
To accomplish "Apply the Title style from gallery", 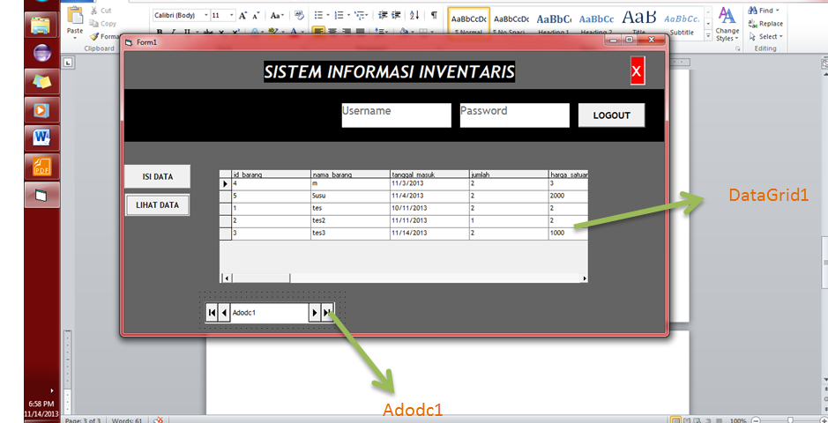I will (638, 21).
